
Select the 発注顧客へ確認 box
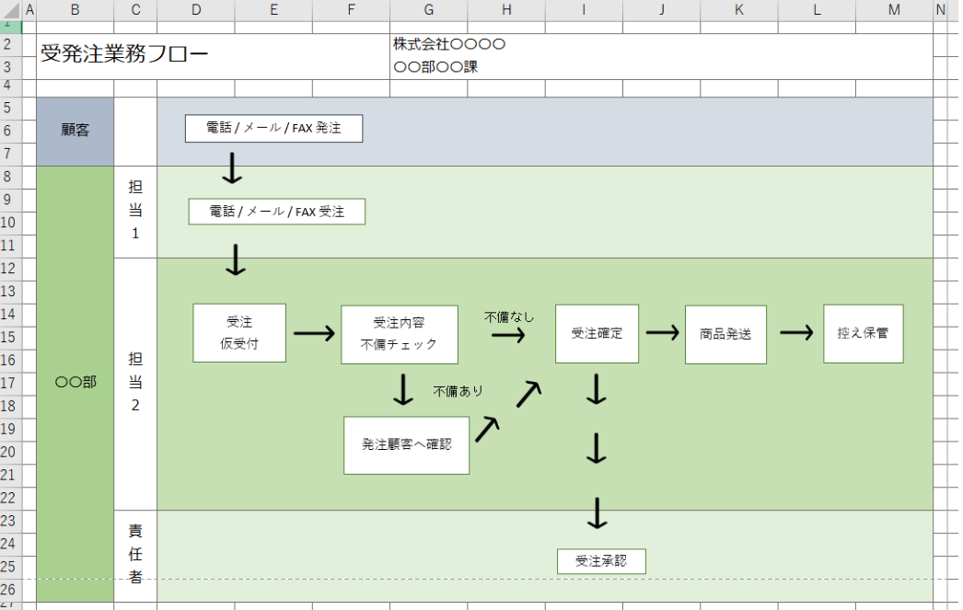coord(407,445)
